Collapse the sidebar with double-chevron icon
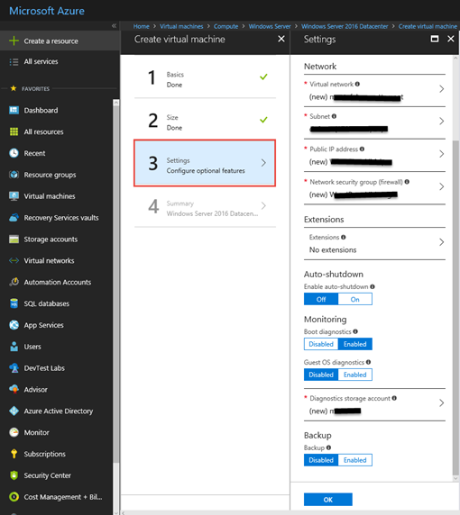Image resolution: width=460 pixels, height=515 pixels. pos(114,26)
